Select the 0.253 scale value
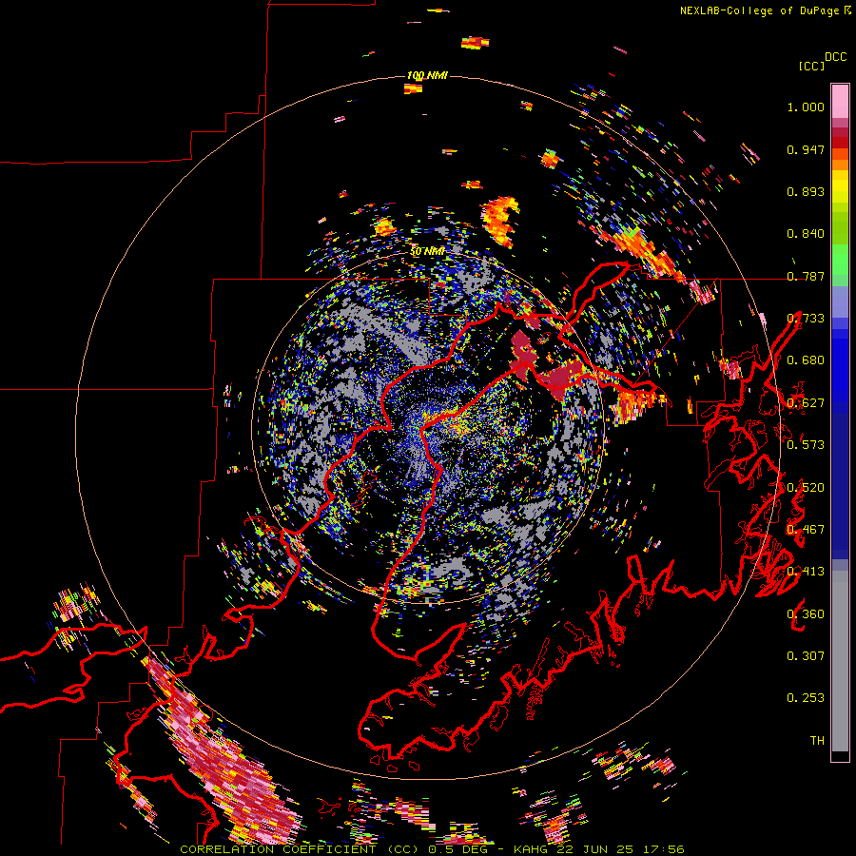856x856 pixels. point(806,698)
